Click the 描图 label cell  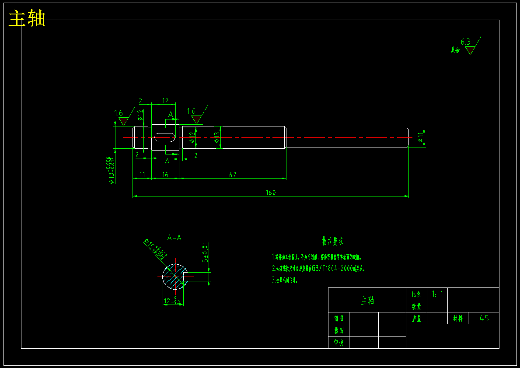click(339, 330)
